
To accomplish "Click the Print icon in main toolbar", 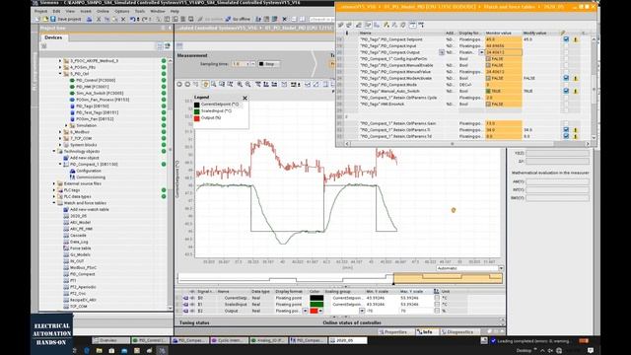I will [x=89, y=19].
